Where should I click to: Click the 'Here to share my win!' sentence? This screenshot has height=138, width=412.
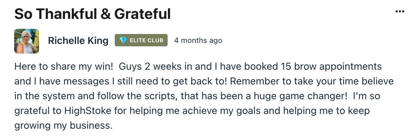[64, 67]
